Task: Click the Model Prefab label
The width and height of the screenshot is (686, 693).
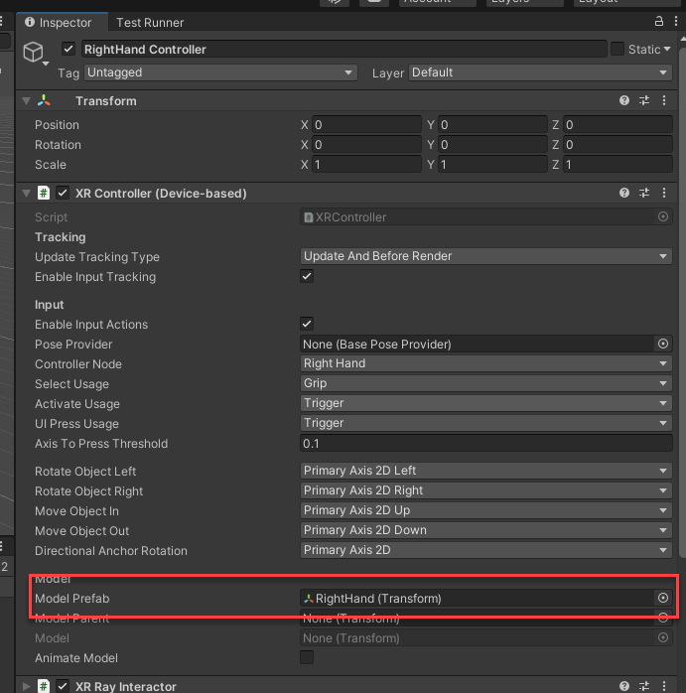Action: click(x=72, y=599)
